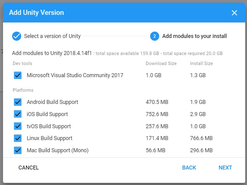Cancel the module installation
This screenshot has height=185, width=247.
(28, 167)
